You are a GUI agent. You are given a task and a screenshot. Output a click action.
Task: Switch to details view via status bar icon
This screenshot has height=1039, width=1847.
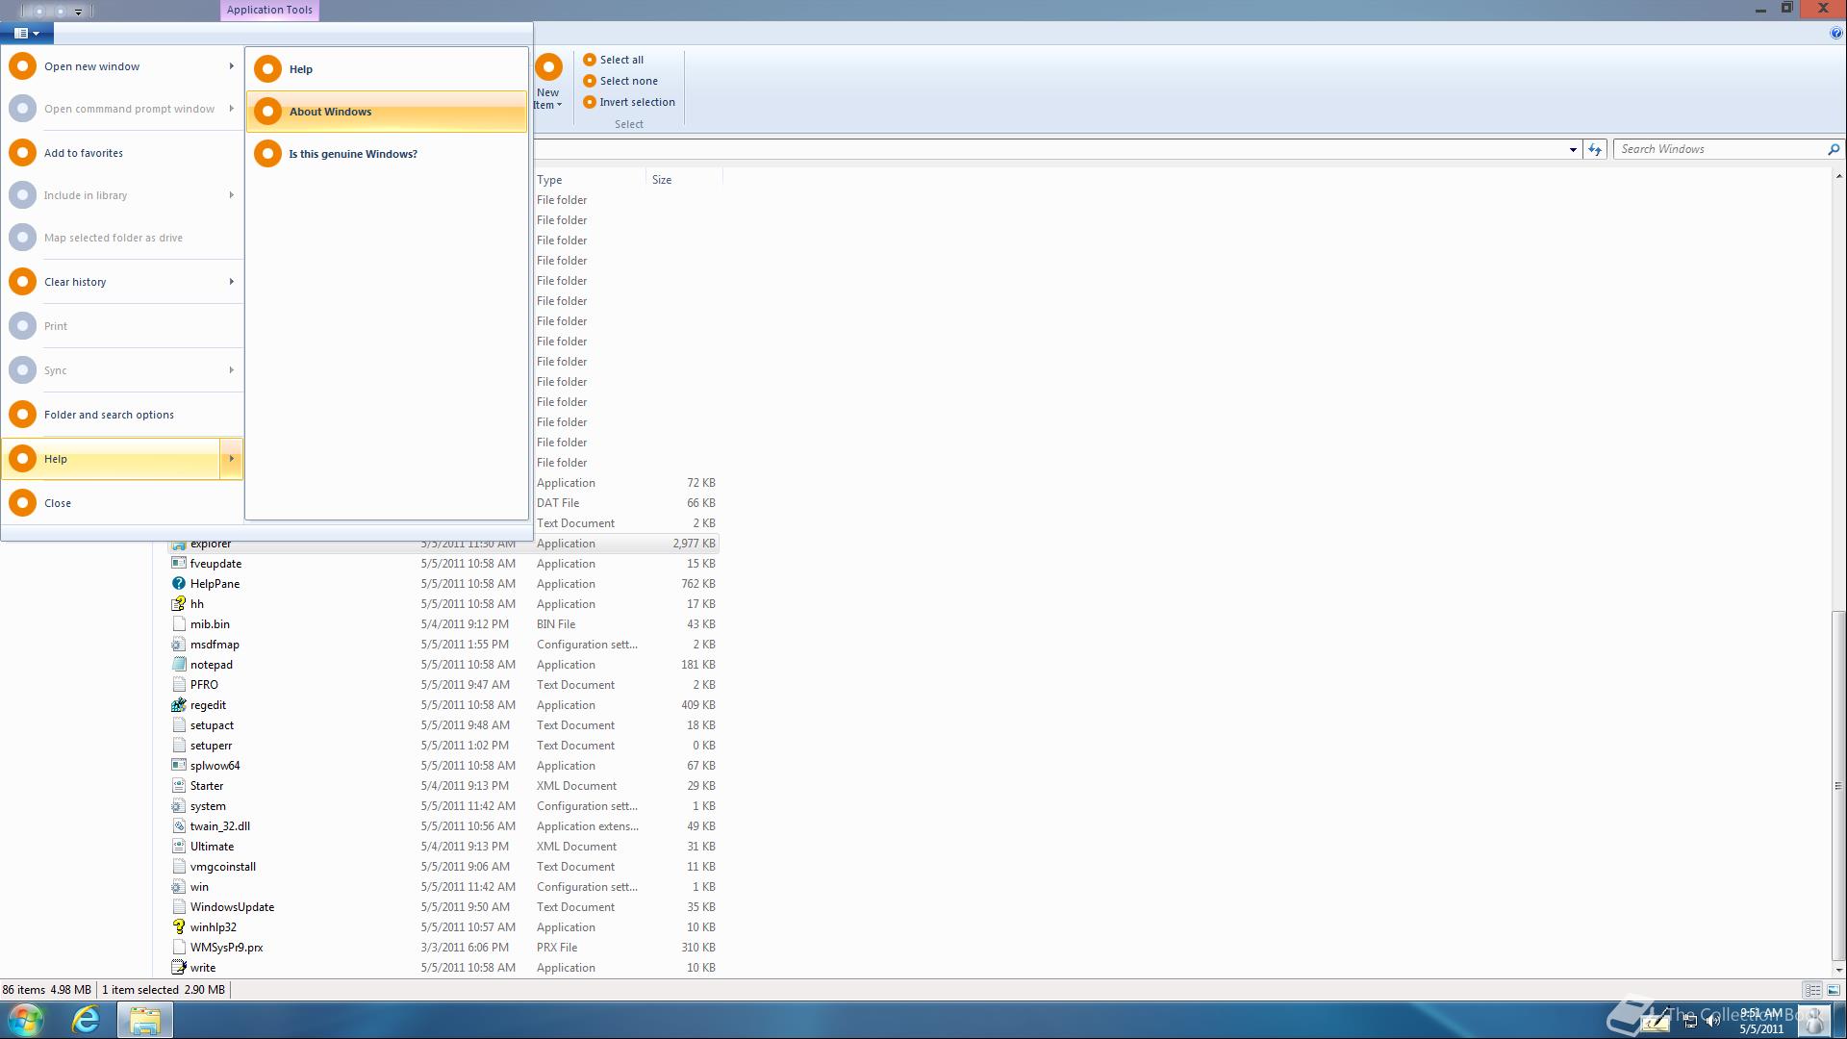coord(1812,990)
